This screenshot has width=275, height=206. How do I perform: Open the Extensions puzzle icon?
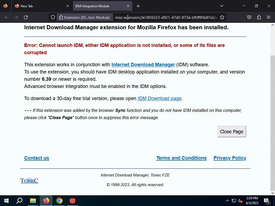tap(259, 17)
